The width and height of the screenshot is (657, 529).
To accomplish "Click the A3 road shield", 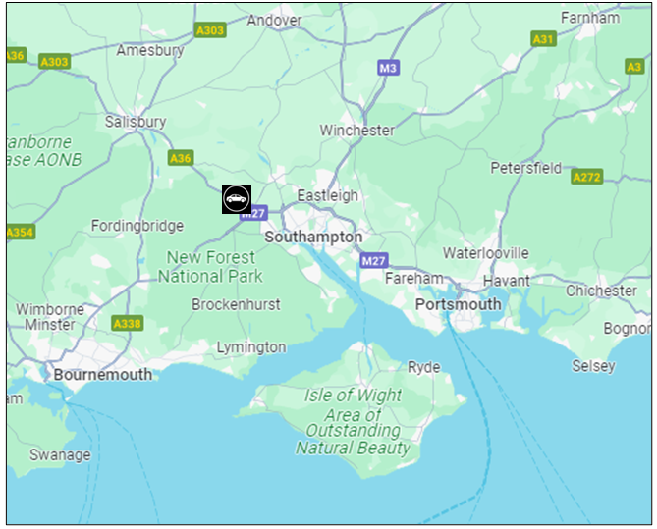I will pyautogui.click(x=634, y=67).
